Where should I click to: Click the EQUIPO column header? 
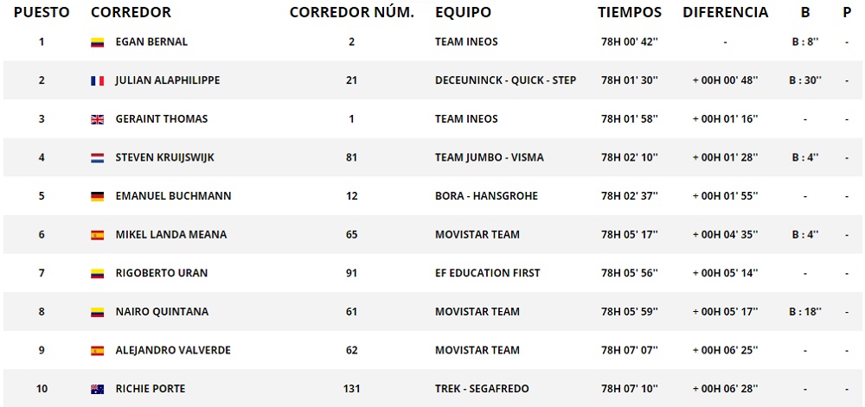click(463, 13)
